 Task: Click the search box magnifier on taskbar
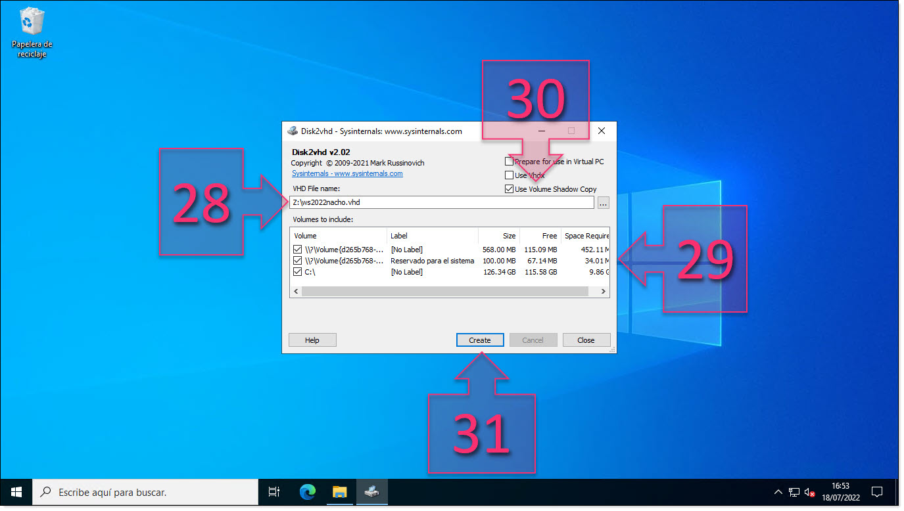click(45, 491)
